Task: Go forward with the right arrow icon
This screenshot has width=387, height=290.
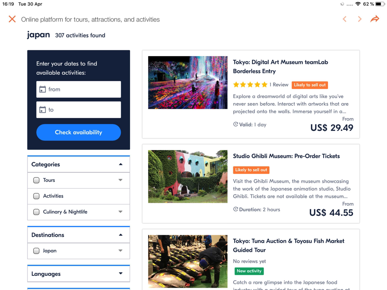Action: (360, 19)
